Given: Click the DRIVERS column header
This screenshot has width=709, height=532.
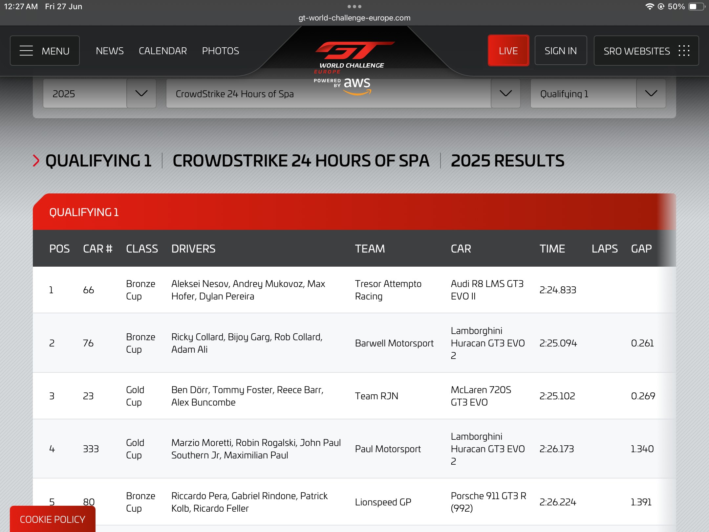Looking at the screenshot, I should tap(193, 249).
